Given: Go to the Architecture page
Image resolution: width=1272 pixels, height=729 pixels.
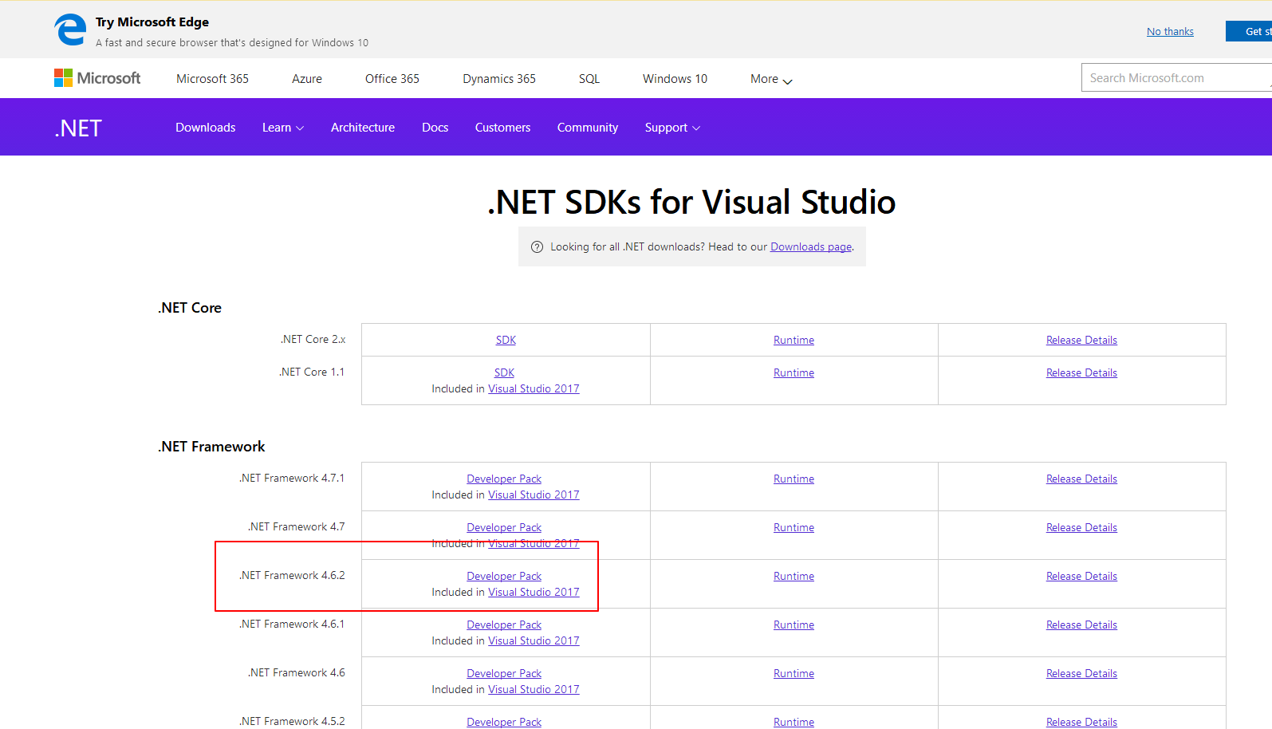Looking at the screenshot, I should click(x=362, y=128).
